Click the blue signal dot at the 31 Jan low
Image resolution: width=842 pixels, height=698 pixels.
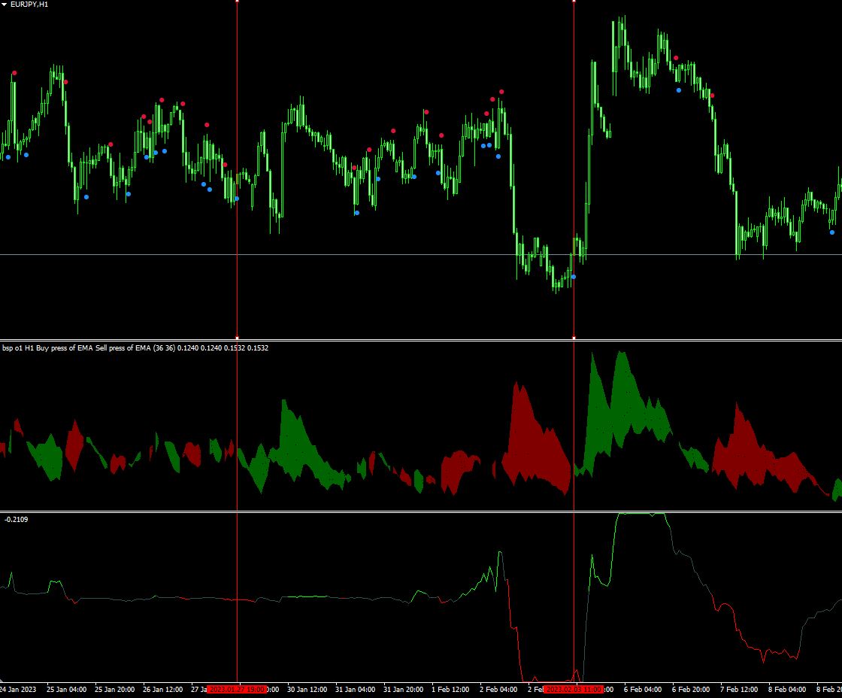(357, 213)
